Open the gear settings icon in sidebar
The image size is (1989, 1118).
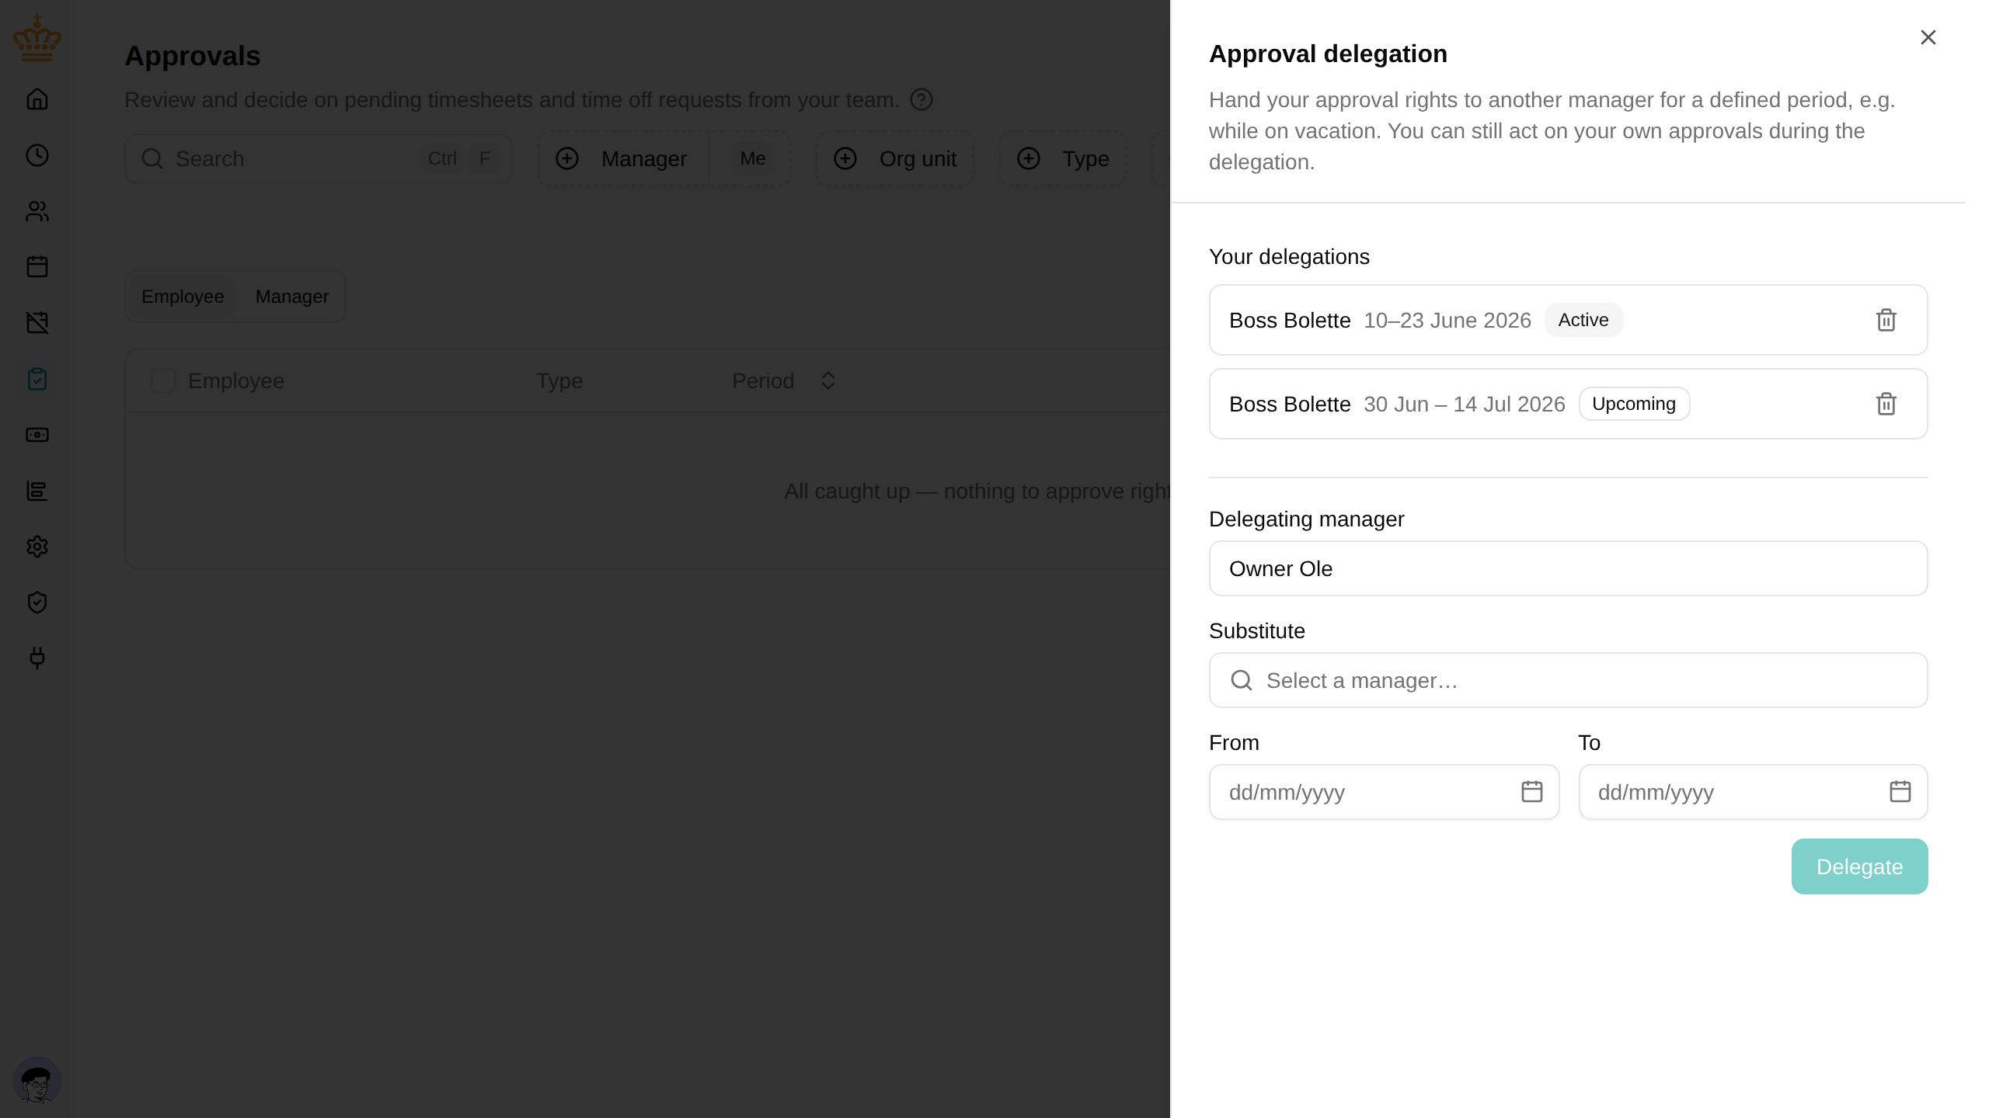[x=37, y=547]
